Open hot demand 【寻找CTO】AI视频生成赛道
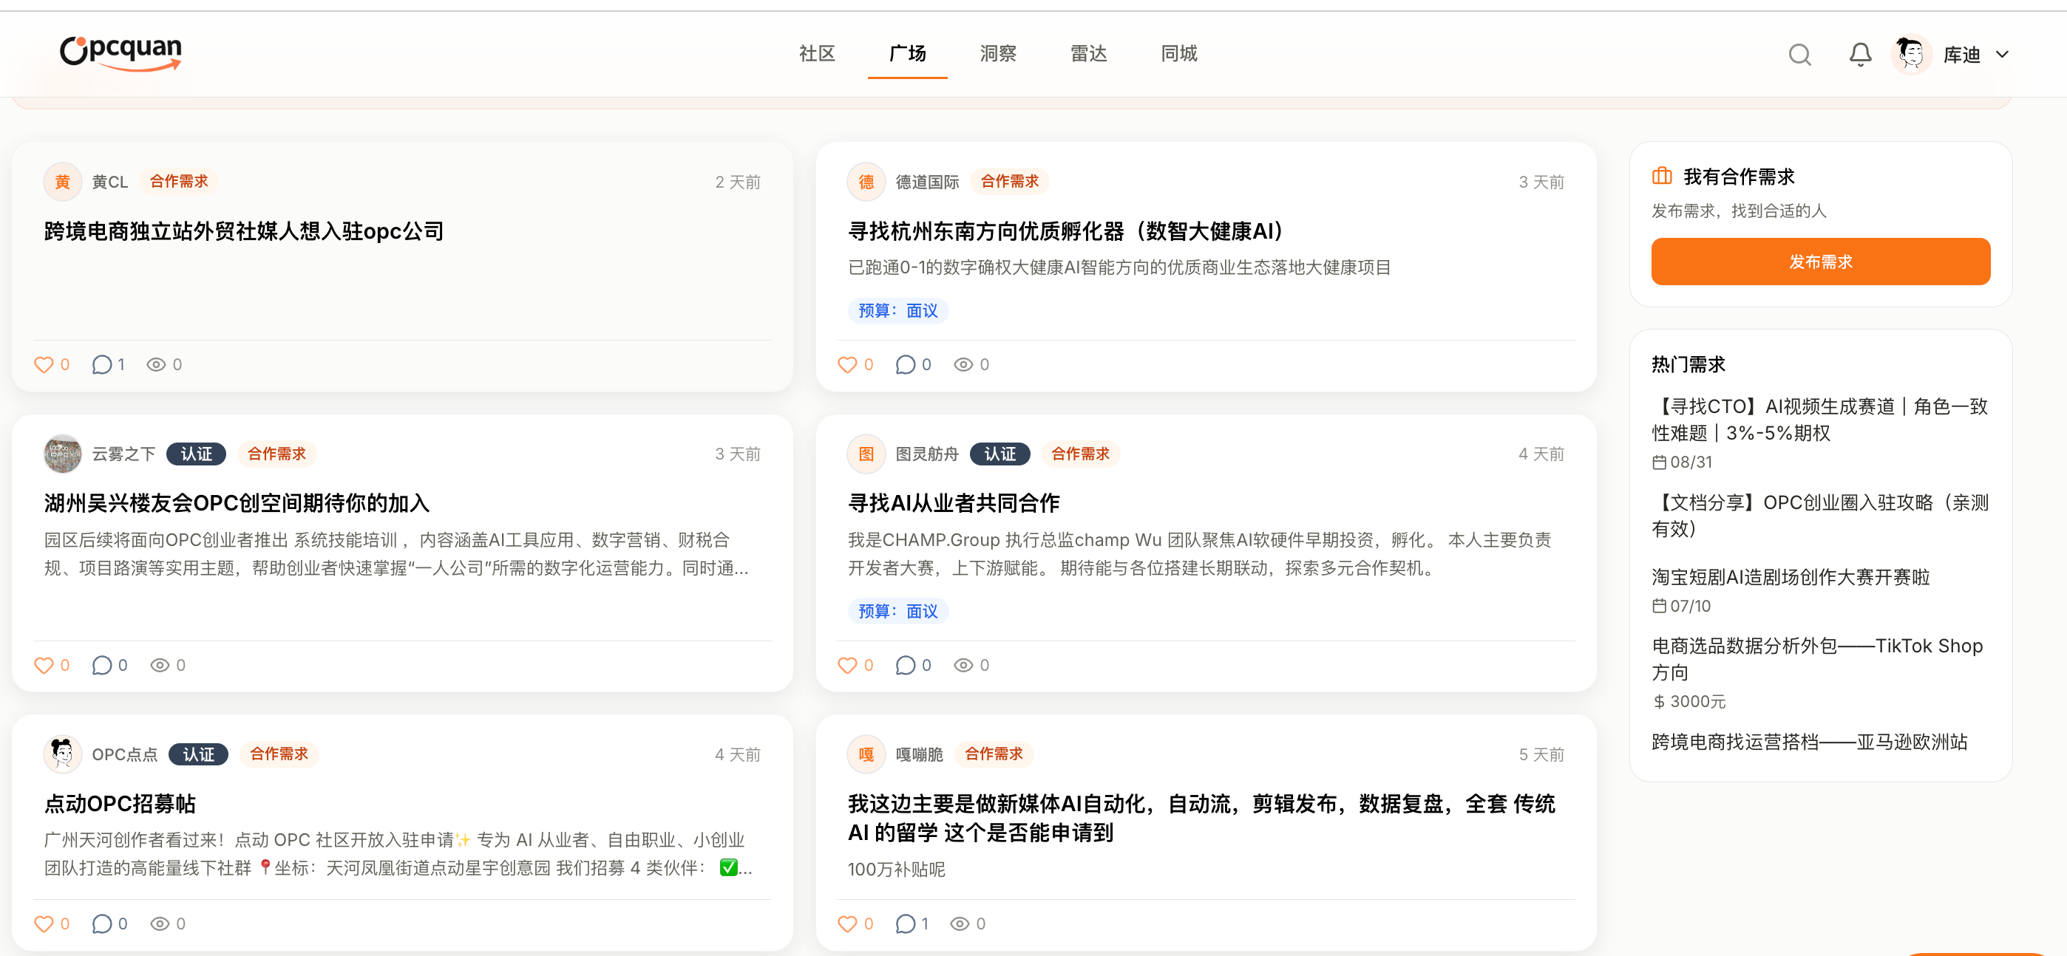 (1819, 420)
